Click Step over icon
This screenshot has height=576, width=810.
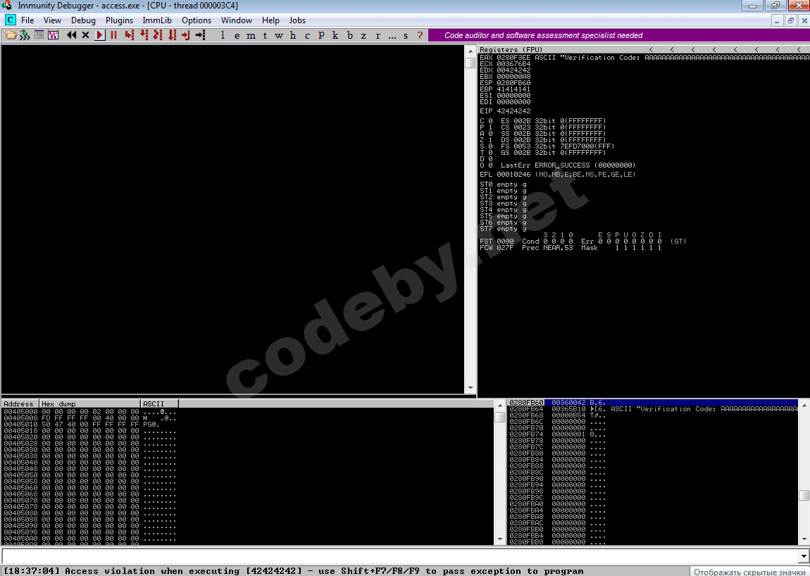tap(144, 35)
